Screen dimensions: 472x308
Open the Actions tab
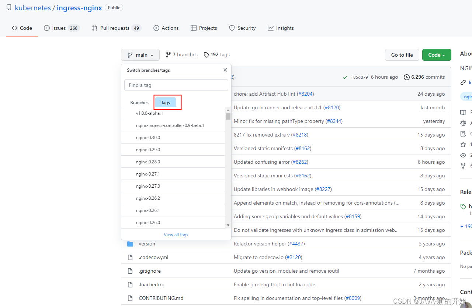(166, 28)
